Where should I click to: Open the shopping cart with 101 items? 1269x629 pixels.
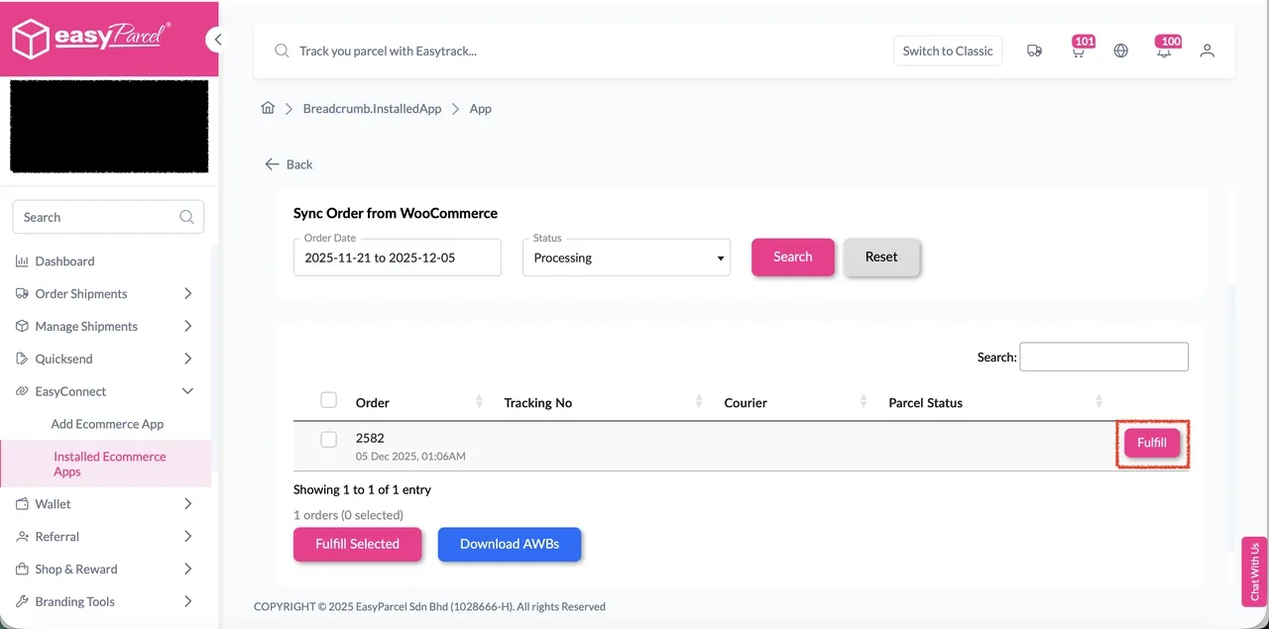pos(1078,51)
